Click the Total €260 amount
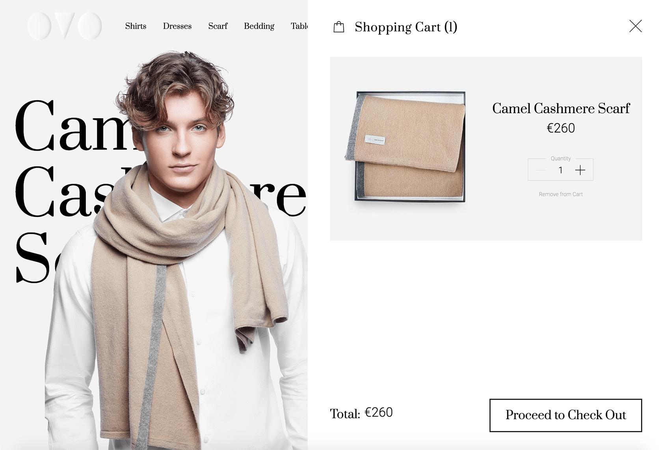Viewport: 662px width, 450px height. [379, 413]
